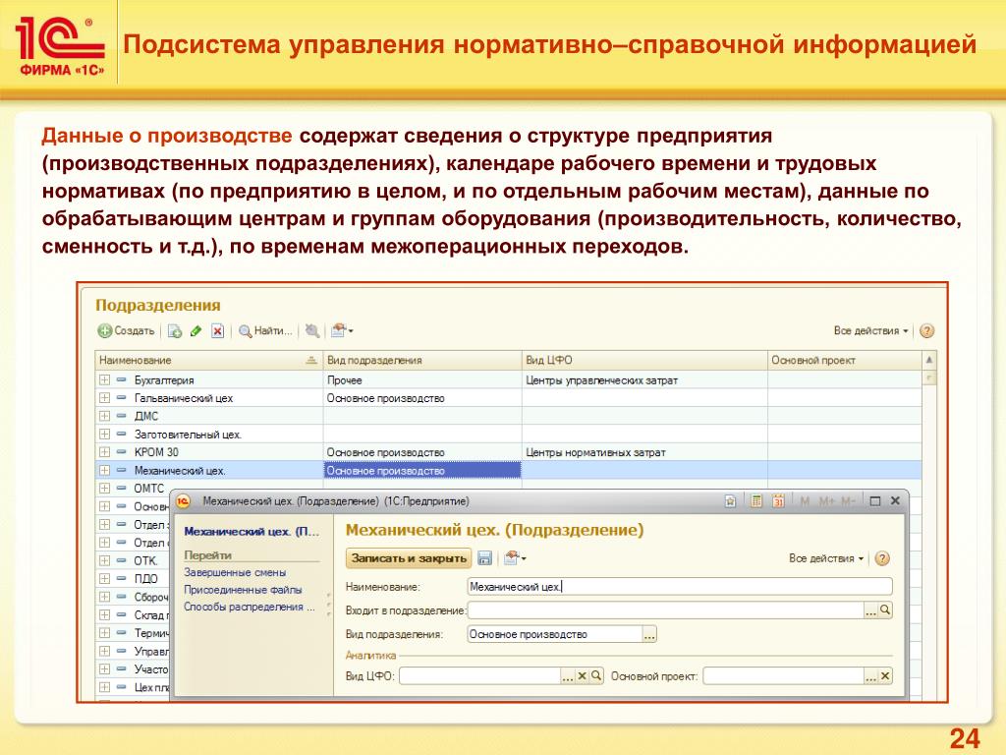Select the Заготовительный цех. row
This screenshot has width=1006, height=755.
[188, 435]
